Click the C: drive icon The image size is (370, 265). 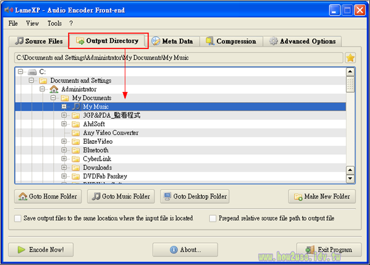click(32, 72)
